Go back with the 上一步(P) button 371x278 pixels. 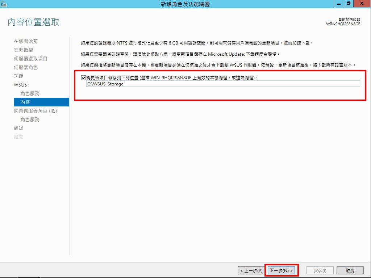[x=251, y=270]
